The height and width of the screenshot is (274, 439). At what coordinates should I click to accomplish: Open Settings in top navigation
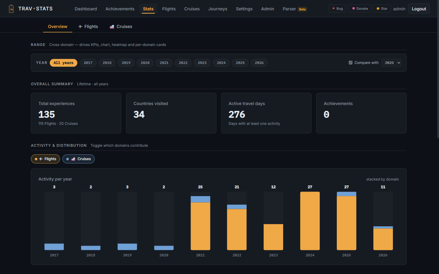pos(244,9)
